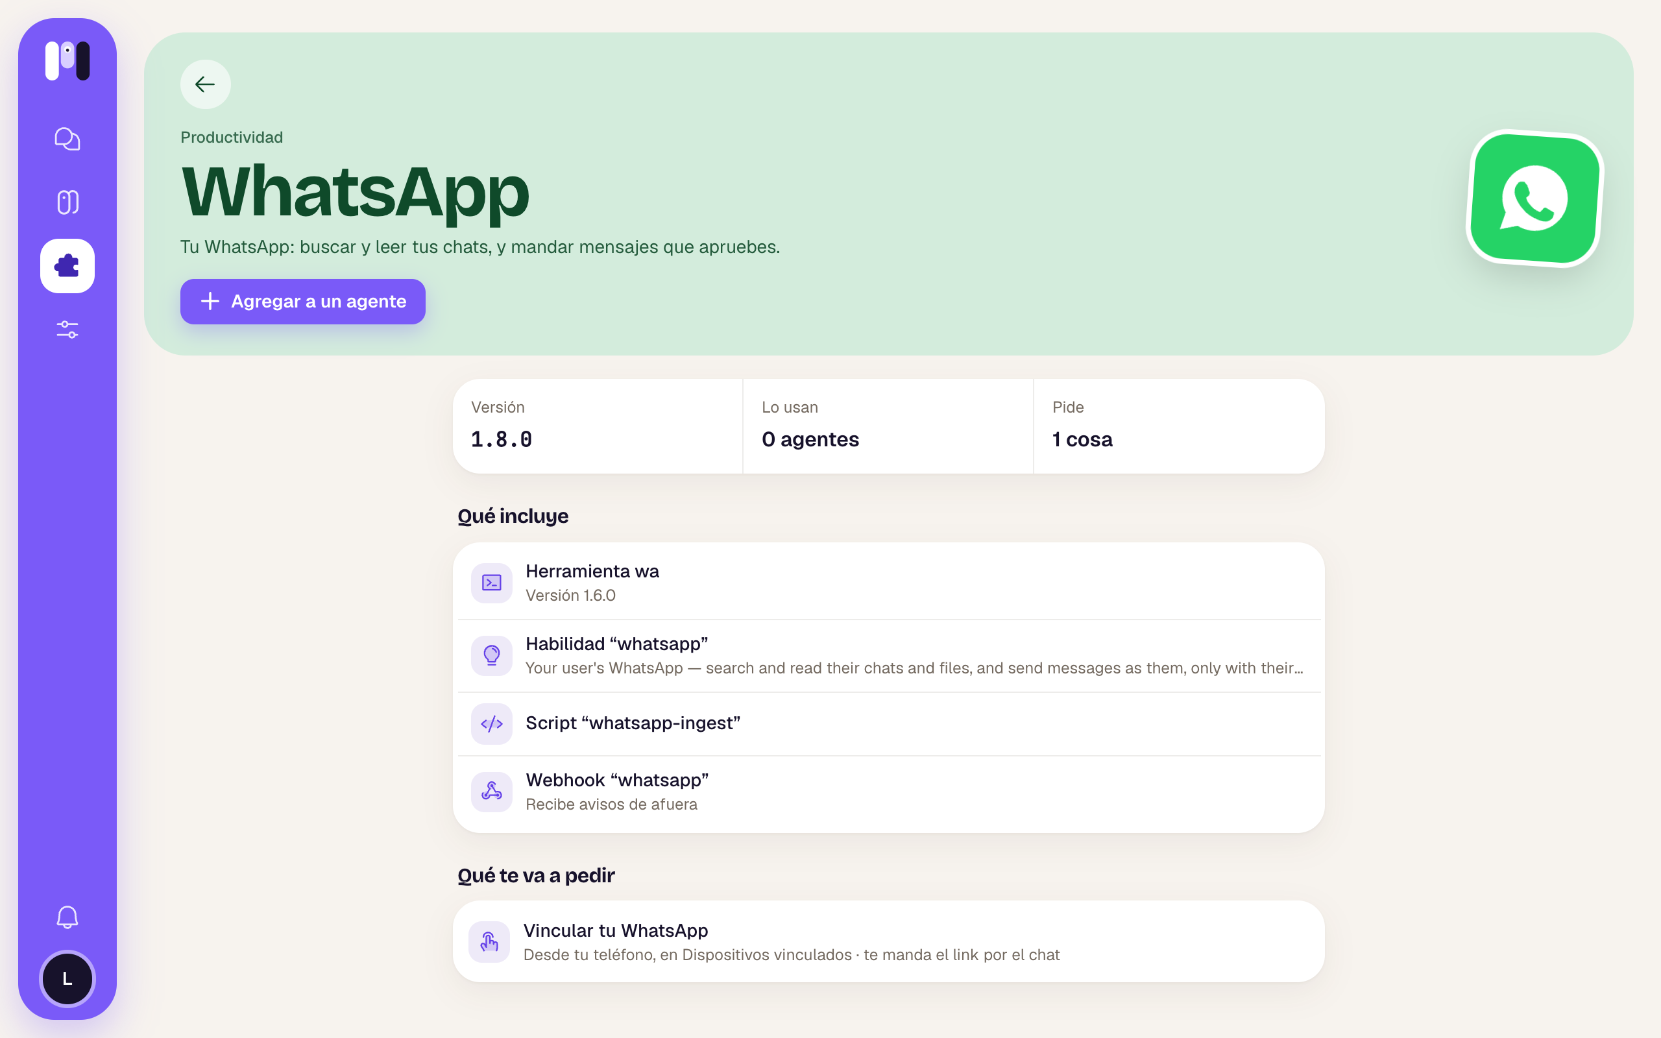Viewport: 1661px width, 1038px height.
Task: Select the Vincular tu WhatsApp row title
Action: tap(616, 931)
